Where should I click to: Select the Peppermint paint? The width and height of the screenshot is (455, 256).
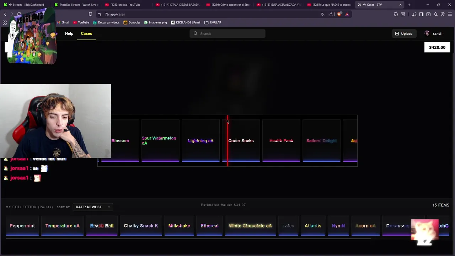click(22, 226)
